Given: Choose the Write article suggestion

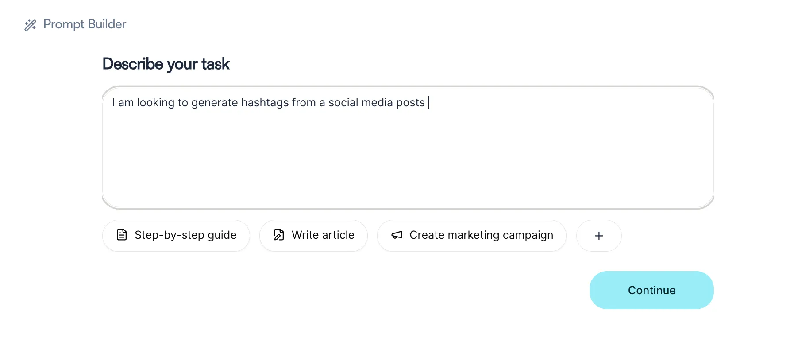Looking at the screenshot, I should 313,236.
